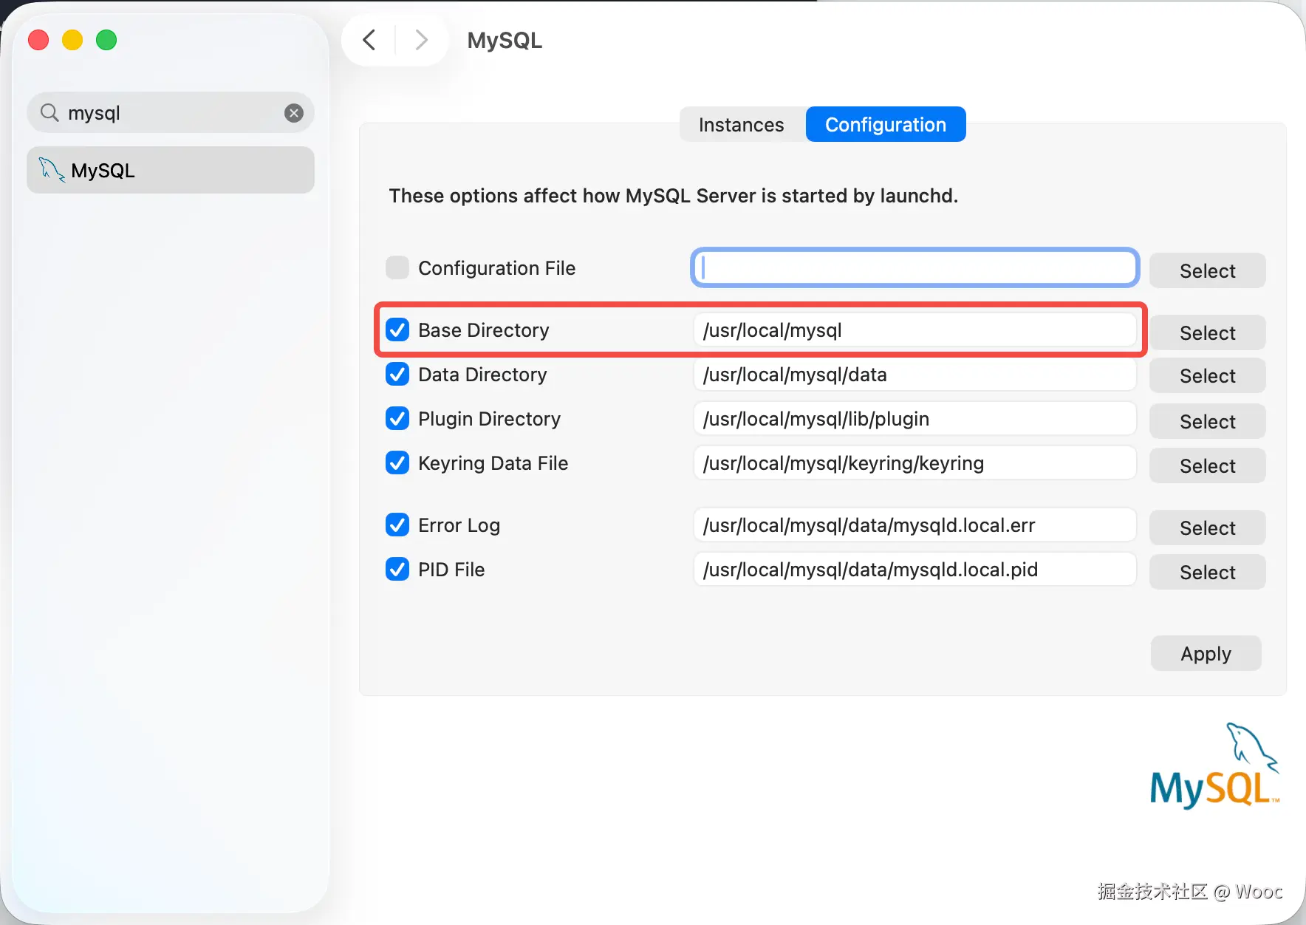Maximize the window with green button
The width and height of the screenshot is (1306, 925).
(106, 40)
